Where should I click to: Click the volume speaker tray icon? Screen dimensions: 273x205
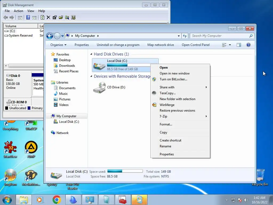246,200
